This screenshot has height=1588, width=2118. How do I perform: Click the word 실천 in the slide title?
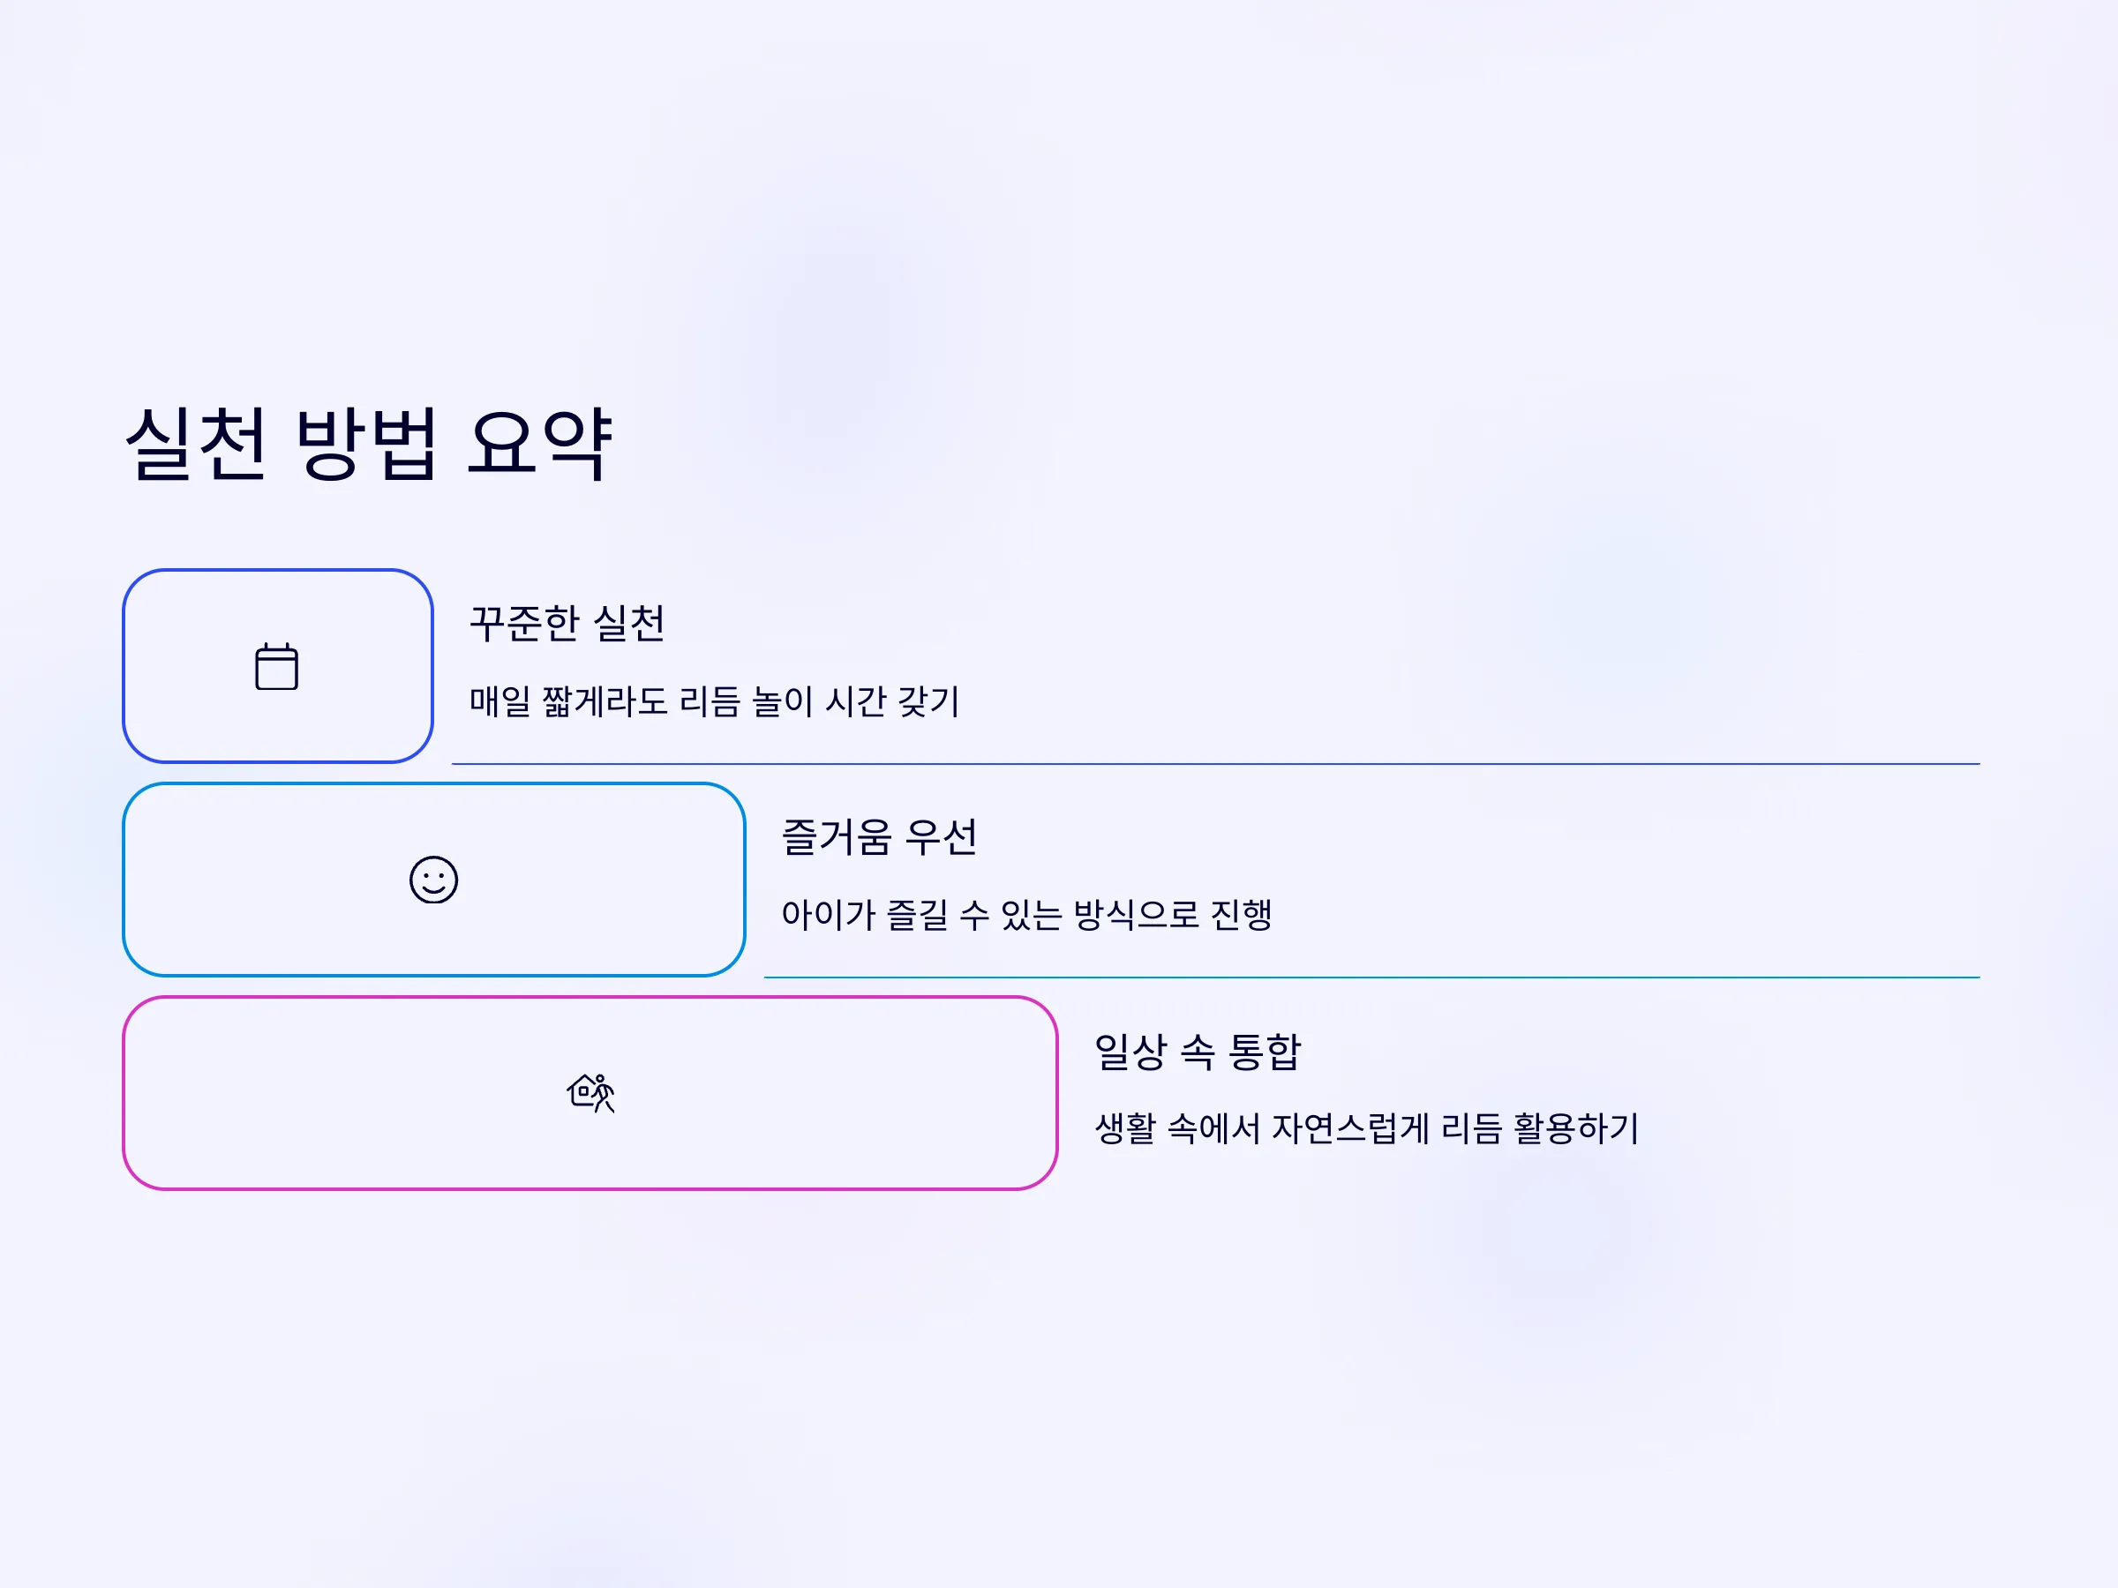tap(196, 444)
